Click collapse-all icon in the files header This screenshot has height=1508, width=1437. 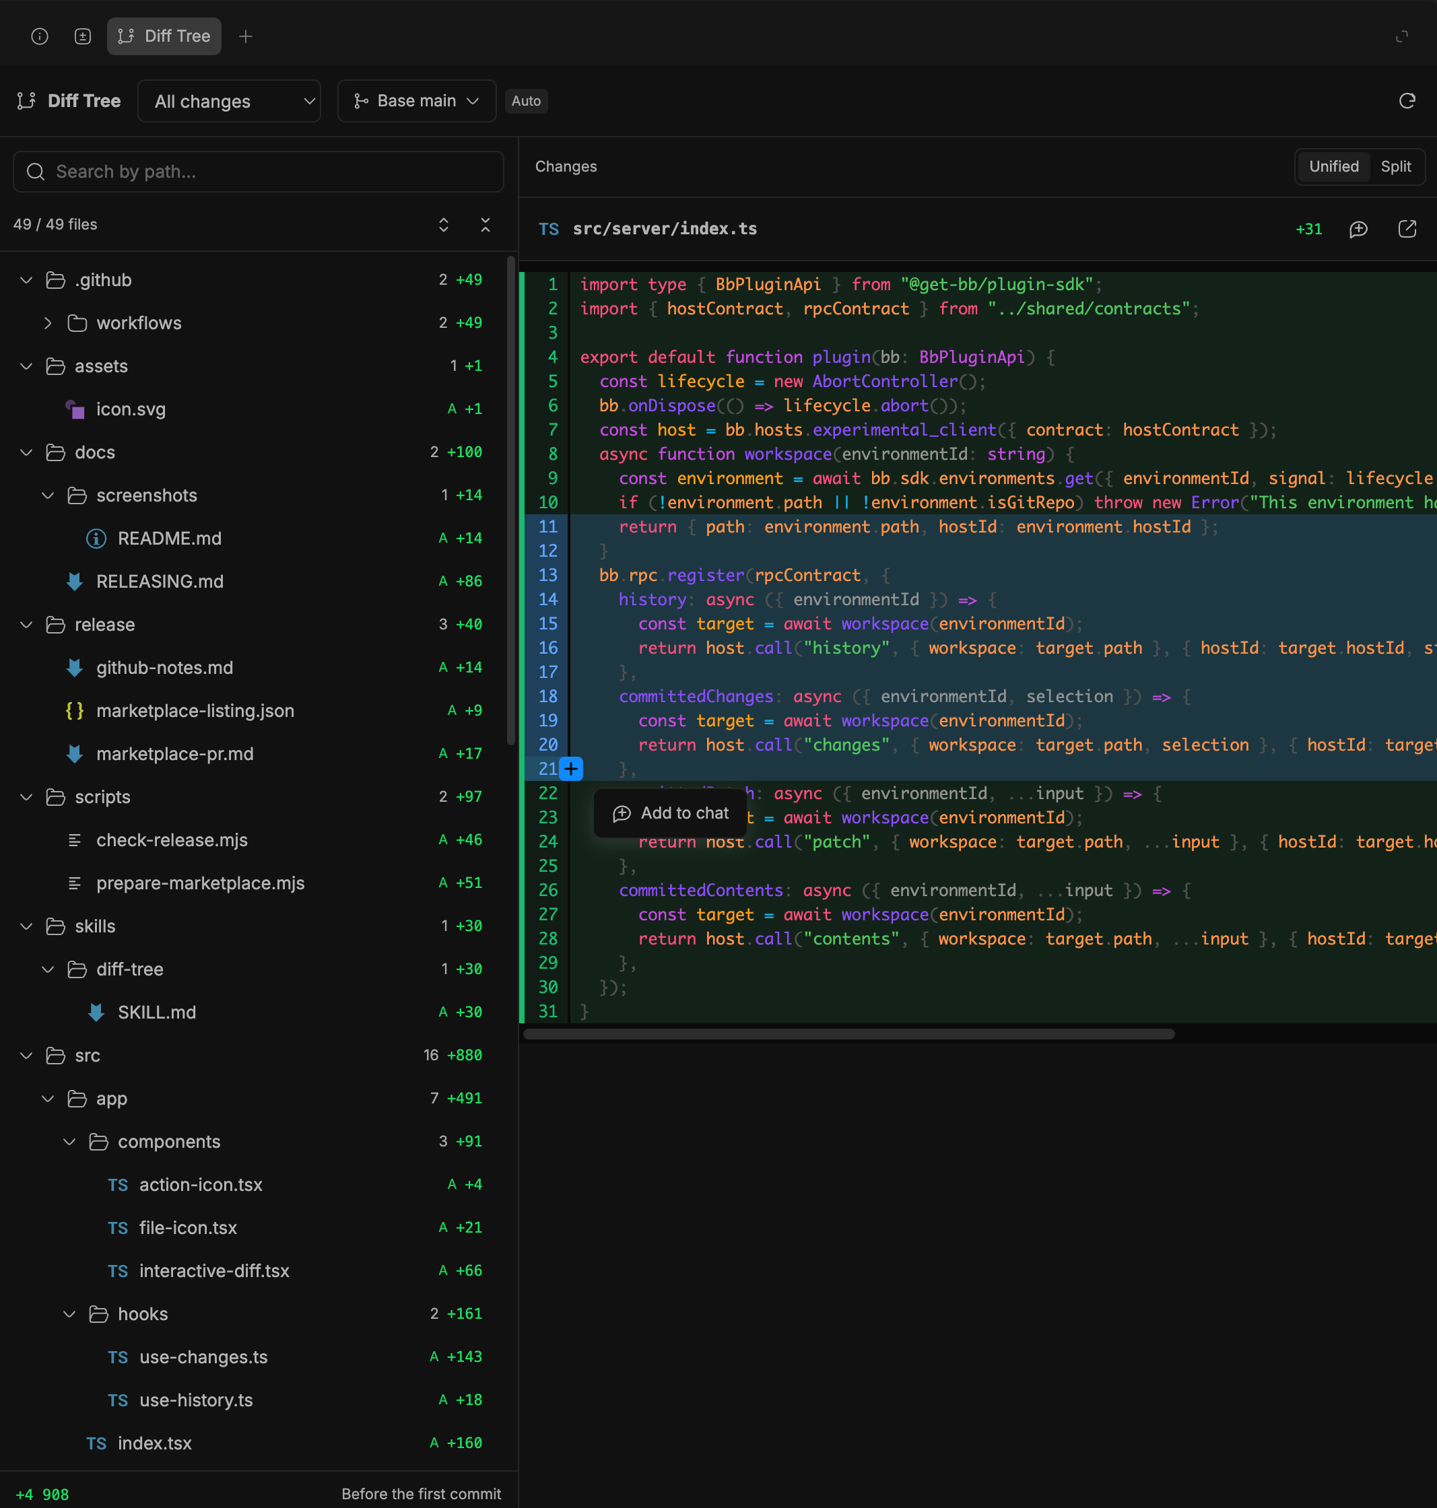[485, 224]
